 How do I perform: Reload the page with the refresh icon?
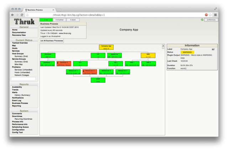point(22,15)
